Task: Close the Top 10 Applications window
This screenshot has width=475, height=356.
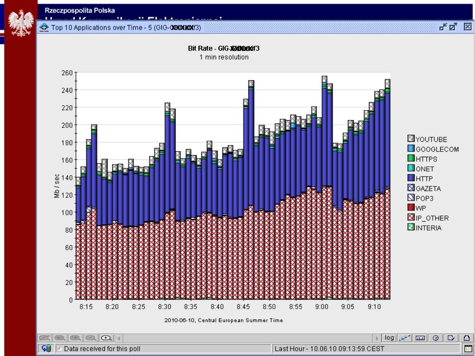Action: [468, 27]
